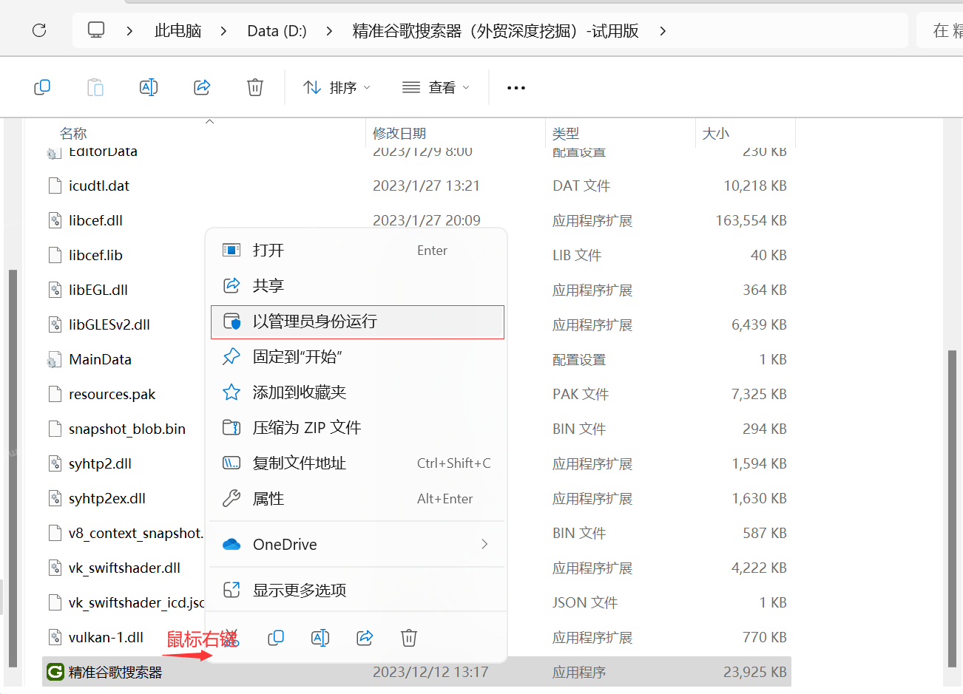The height and width of the screenshot is (694, 963).
Task: Choose 添加到收藏夹 in the context menu
Action: pyautogui.click(x=357, y=392)
